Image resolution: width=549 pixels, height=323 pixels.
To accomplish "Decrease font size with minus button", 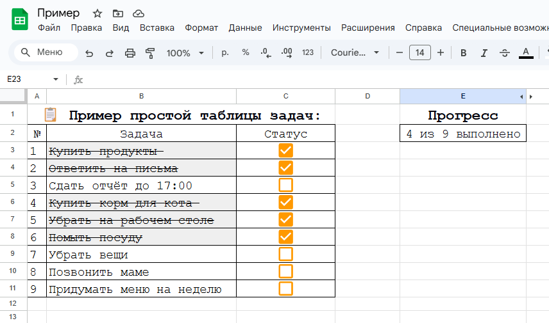I will click(400, 52).
